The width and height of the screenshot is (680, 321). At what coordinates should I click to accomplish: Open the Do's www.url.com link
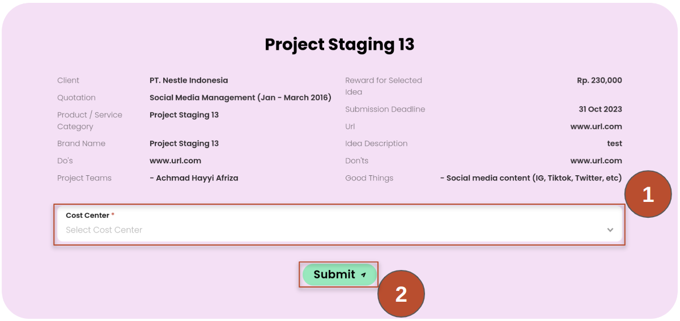tap(175, 160)
